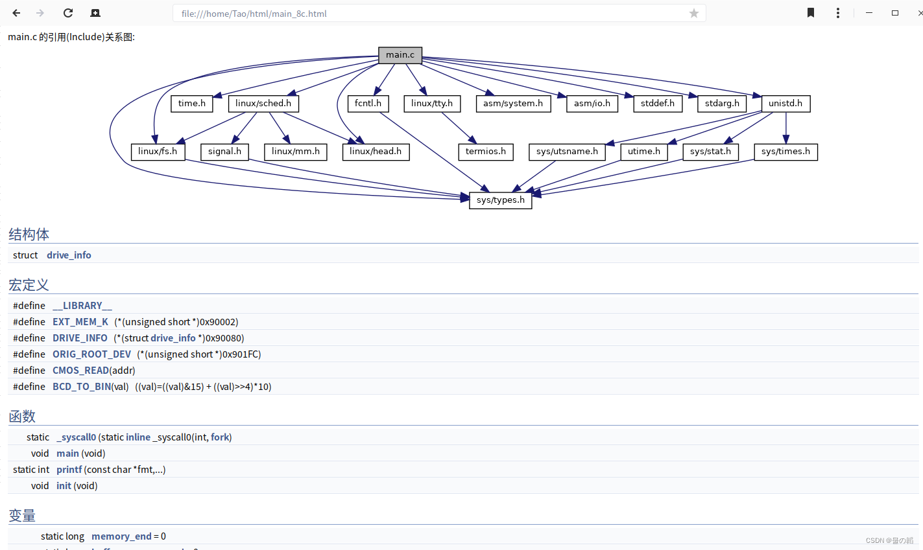Go back to the previous page
The image size is (923, 550).
pyautogui.click(x=16, y=13)
